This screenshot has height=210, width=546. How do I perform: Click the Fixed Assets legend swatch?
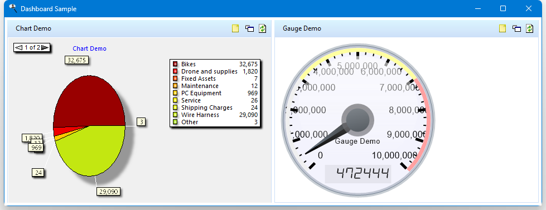tap(175, 79)
